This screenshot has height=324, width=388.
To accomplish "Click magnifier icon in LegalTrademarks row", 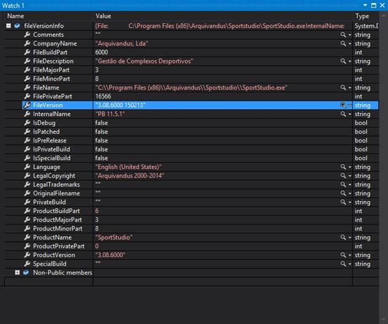I will tap(343, 184).
